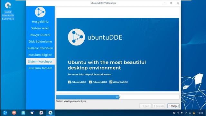
Task: Close the UbuntuDDE installer window
Action: pyautogui.click(x=178, y=3)
